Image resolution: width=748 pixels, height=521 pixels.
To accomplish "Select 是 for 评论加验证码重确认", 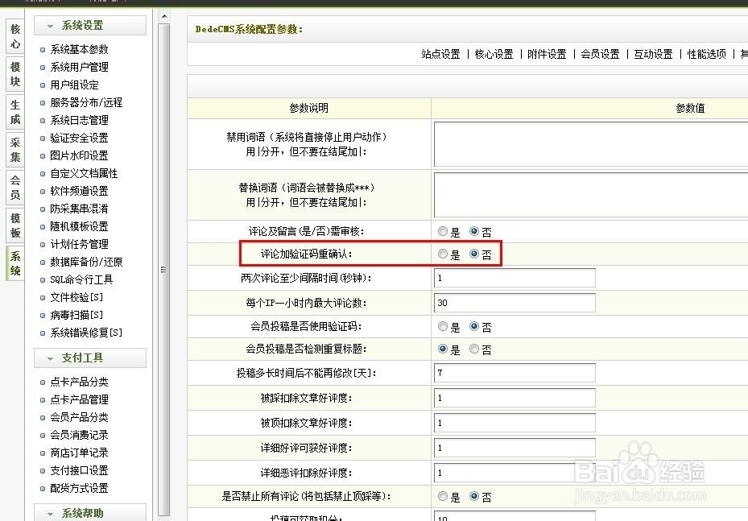I will click(443, 254).
